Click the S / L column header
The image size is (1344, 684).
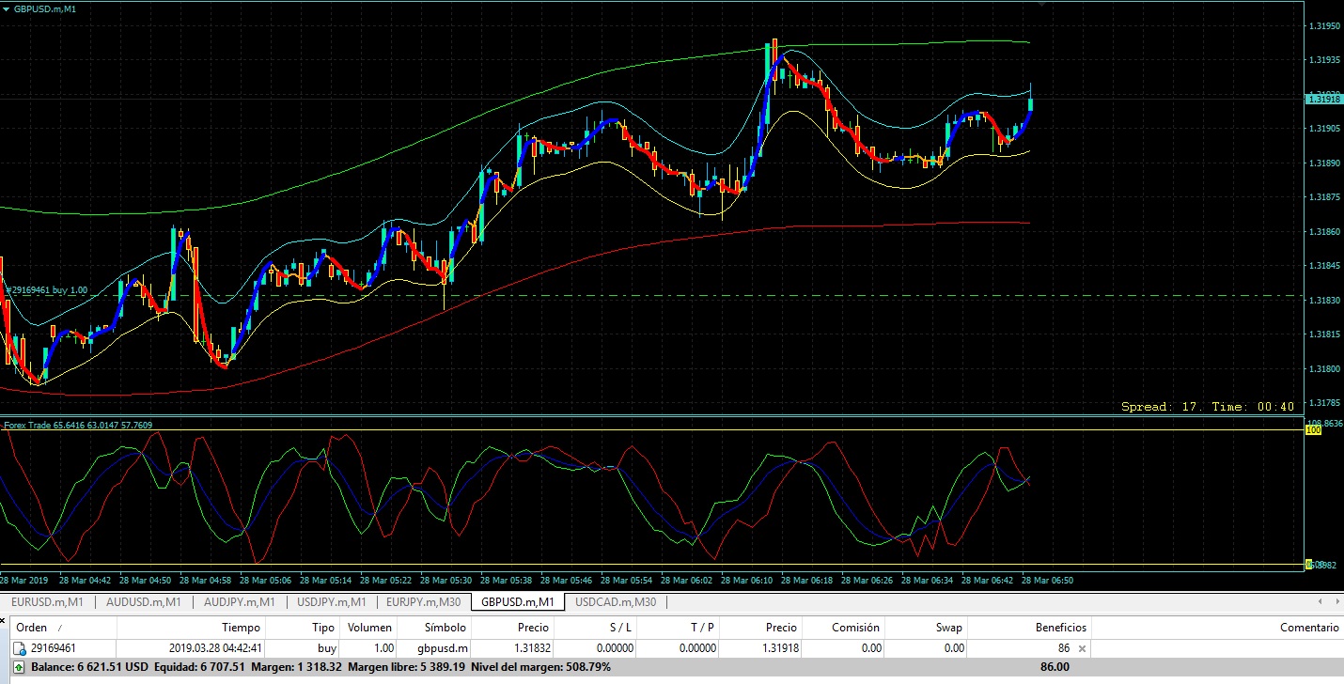pyautogui.click(x=596, y=628)
